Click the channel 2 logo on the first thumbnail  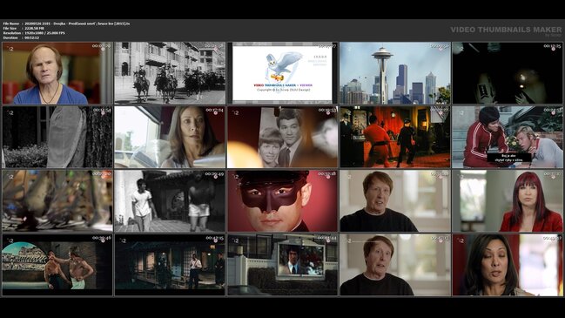pos(10,49)
